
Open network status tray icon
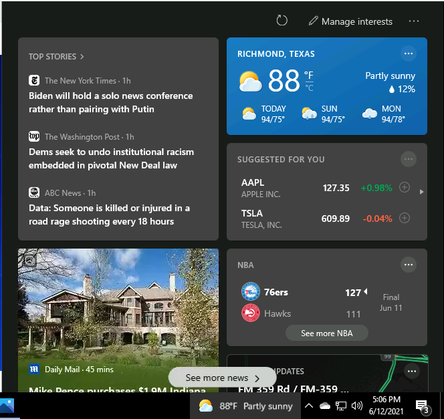tap(340, 406)
